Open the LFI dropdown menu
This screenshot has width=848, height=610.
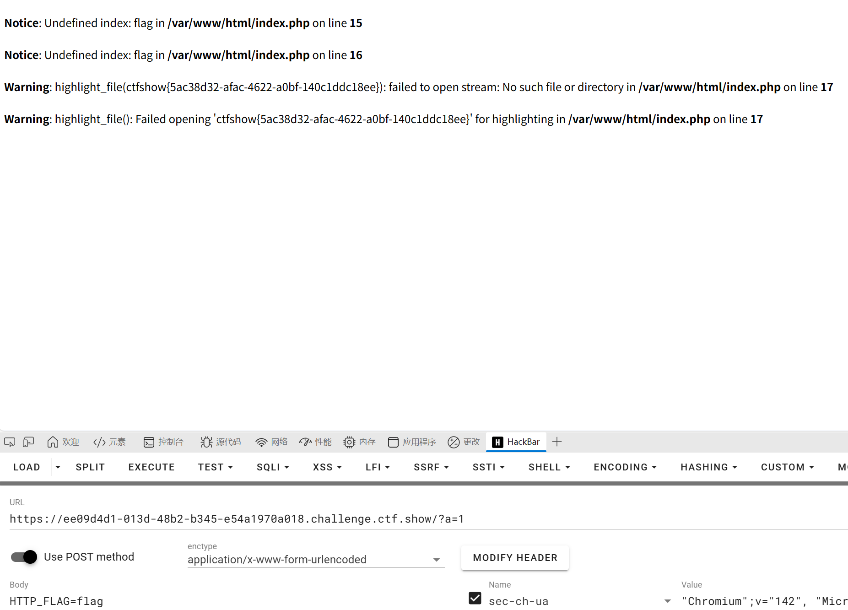pyautogui.click(x=378, y=467)
